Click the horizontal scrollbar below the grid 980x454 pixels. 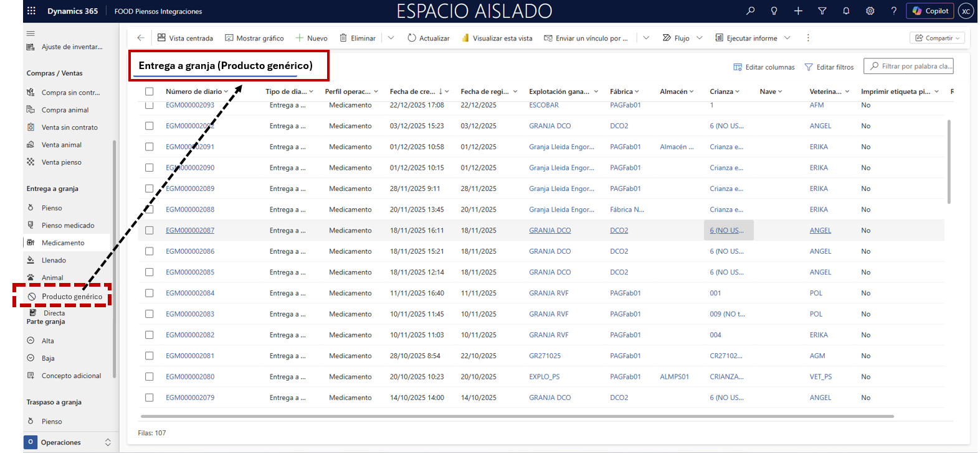coord(517,416)
